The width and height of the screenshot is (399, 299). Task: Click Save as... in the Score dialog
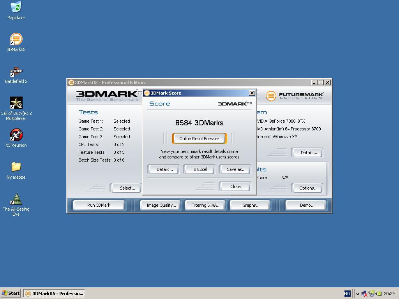point(236,169)
